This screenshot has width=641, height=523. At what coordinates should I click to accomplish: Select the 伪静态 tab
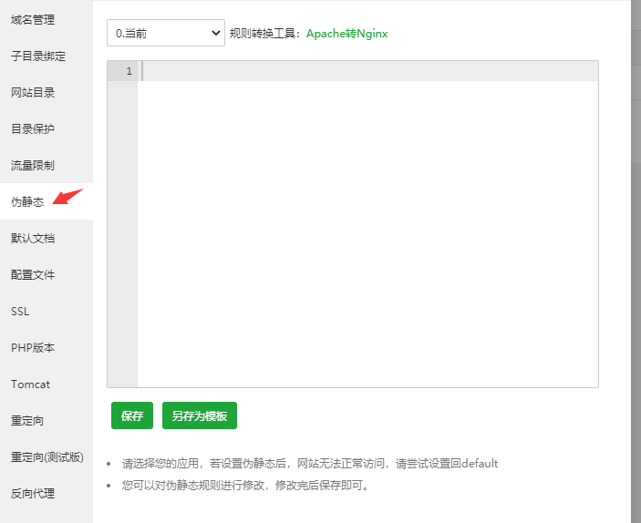47,201
